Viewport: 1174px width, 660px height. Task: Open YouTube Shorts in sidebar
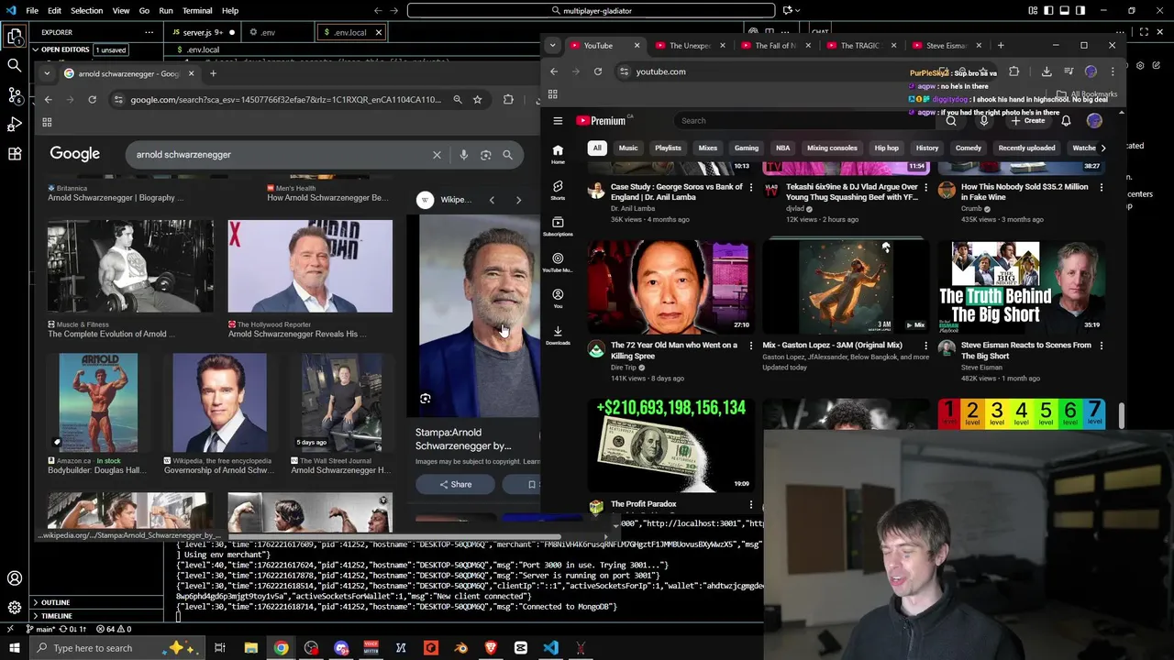[x=558, y=190]
